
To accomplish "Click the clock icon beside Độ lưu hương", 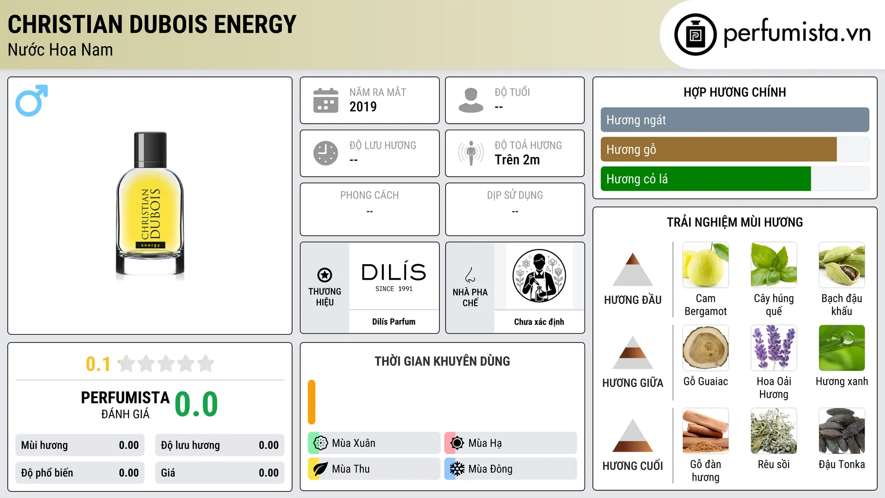I will tap(326, 153).
